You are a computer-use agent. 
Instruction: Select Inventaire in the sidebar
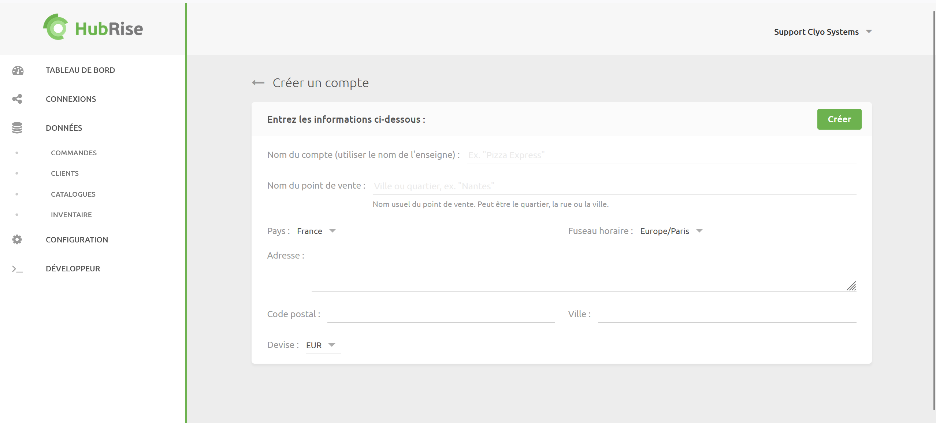pyautogui.click(x=71, y=215)
